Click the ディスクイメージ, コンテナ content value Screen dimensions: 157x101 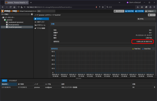click(x=144, y=35)
